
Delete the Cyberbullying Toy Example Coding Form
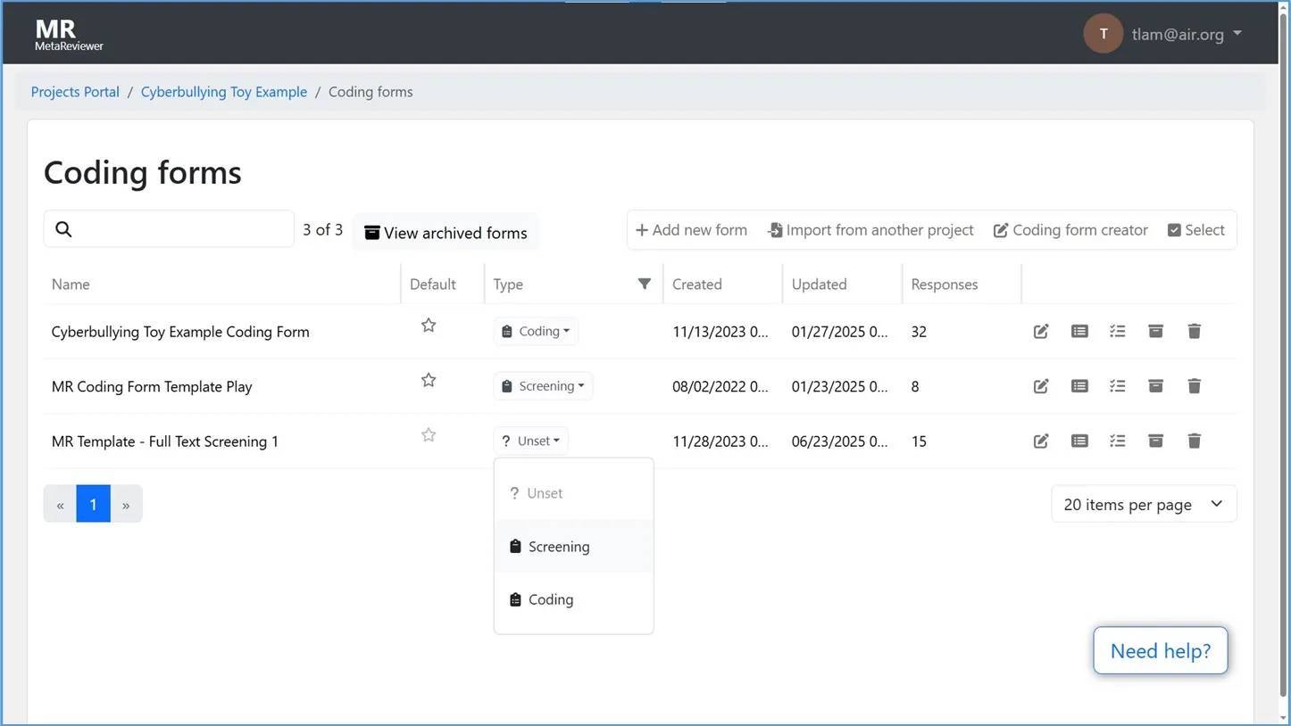tap(1195, 332)
